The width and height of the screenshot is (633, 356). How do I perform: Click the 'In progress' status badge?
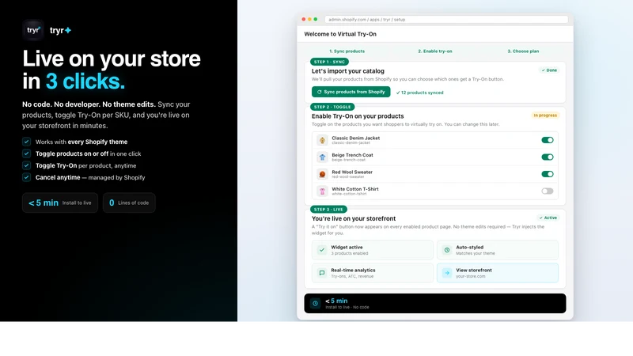pyautogui.click(x=545, y=116)
